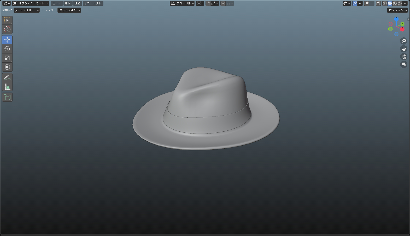
Task: Toggle snapping magnet on
Action: coord(208,3)
